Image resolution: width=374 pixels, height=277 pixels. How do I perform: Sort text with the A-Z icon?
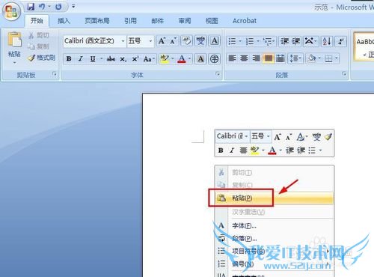click(x=327, y=41)
